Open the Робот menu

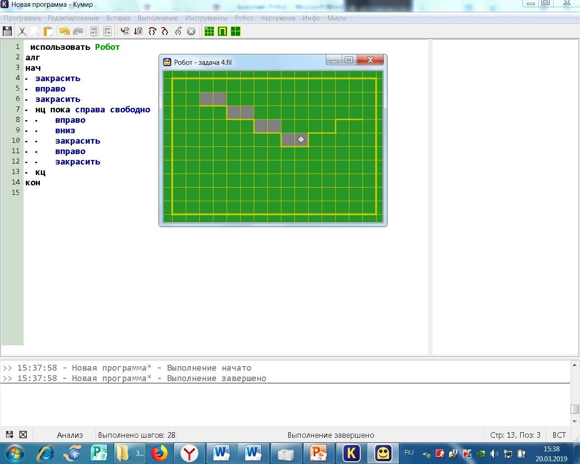pyautogui.click(x=244, y=18)
